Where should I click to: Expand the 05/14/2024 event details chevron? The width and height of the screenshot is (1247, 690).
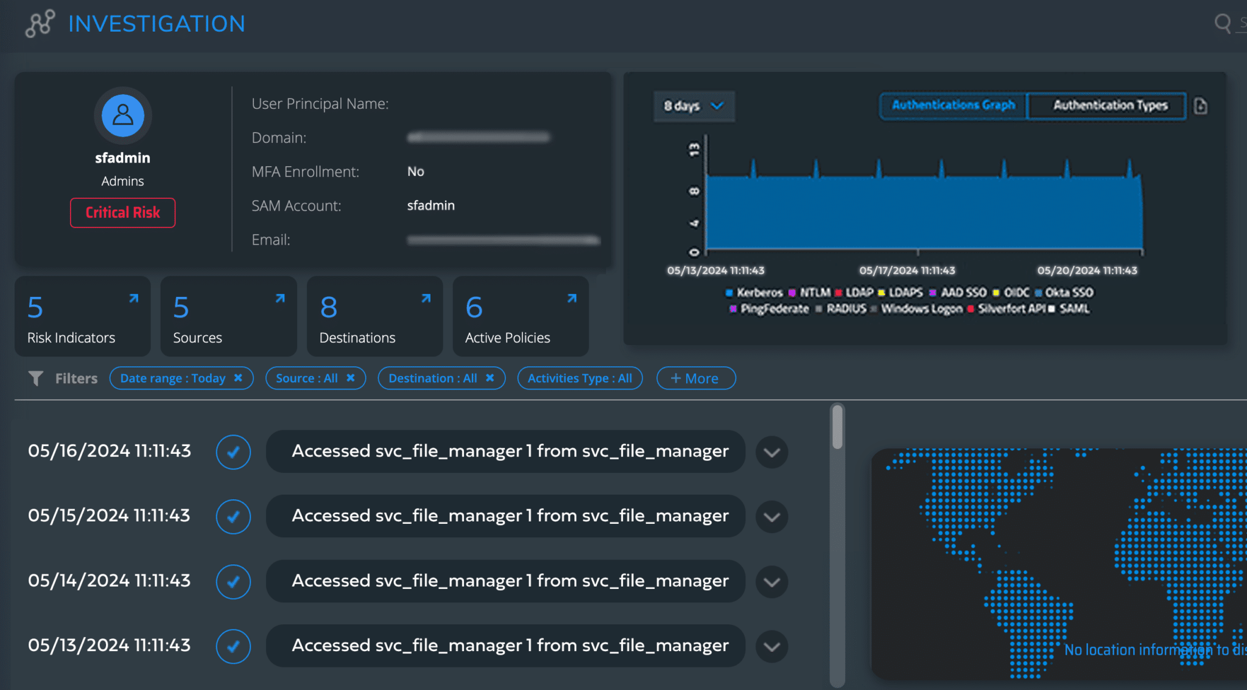pos(771,582)
